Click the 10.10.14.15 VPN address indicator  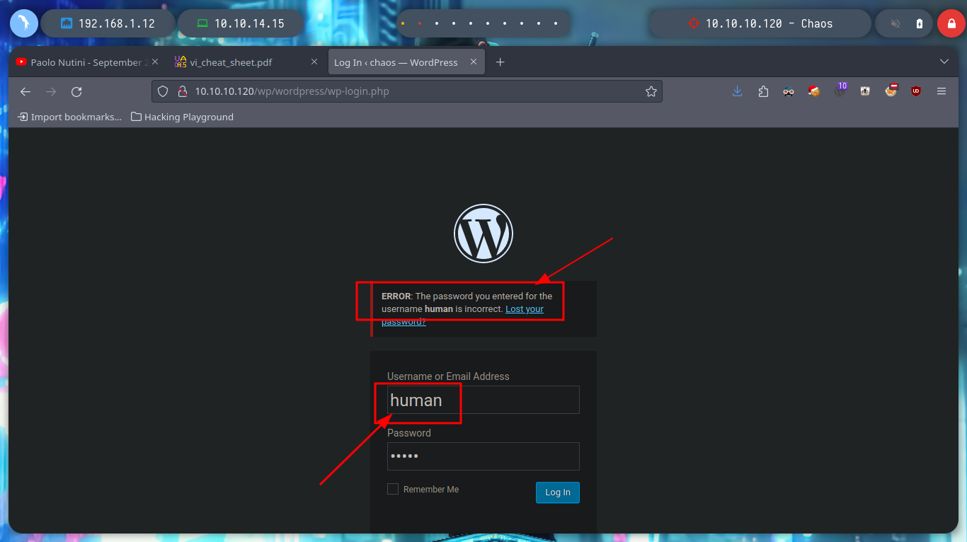pyautogui.click(x=241, y=23)
